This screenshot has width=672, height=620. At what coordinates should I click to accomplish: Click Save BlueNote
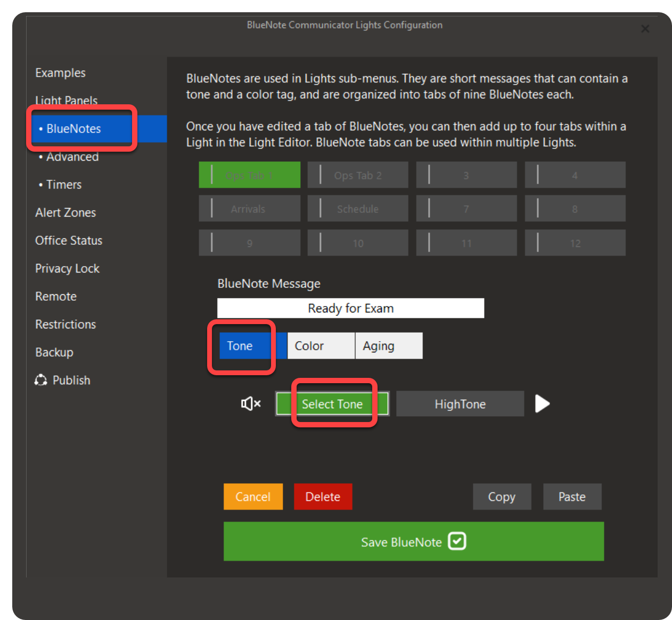(414, 541)
